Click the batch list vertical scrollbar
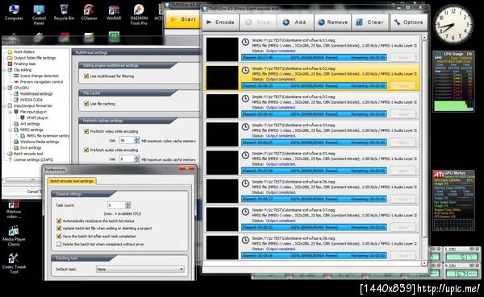Viewport: 484px width, 297px height. click(x=424, y=151)
